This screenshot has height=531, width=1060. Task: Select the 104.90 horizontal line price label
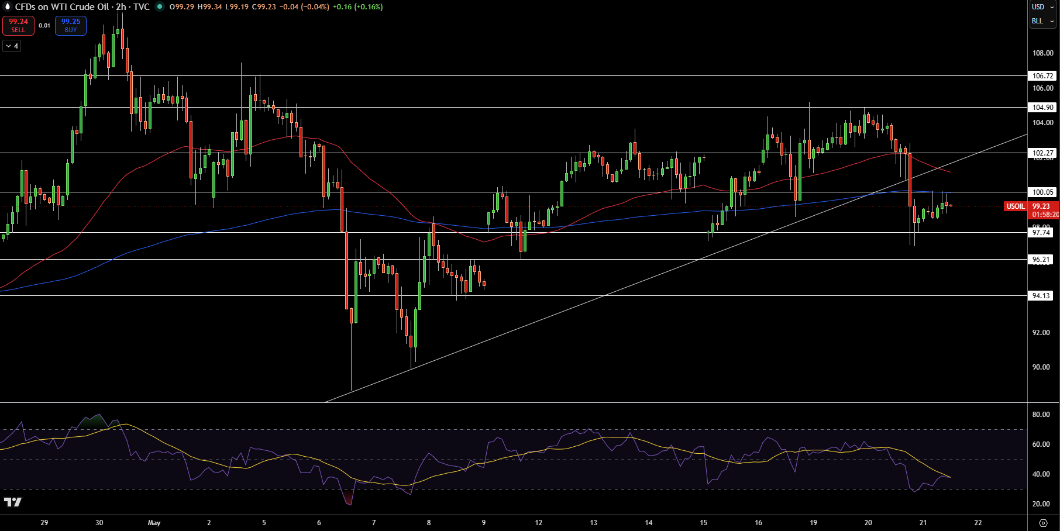point(1042,108)
